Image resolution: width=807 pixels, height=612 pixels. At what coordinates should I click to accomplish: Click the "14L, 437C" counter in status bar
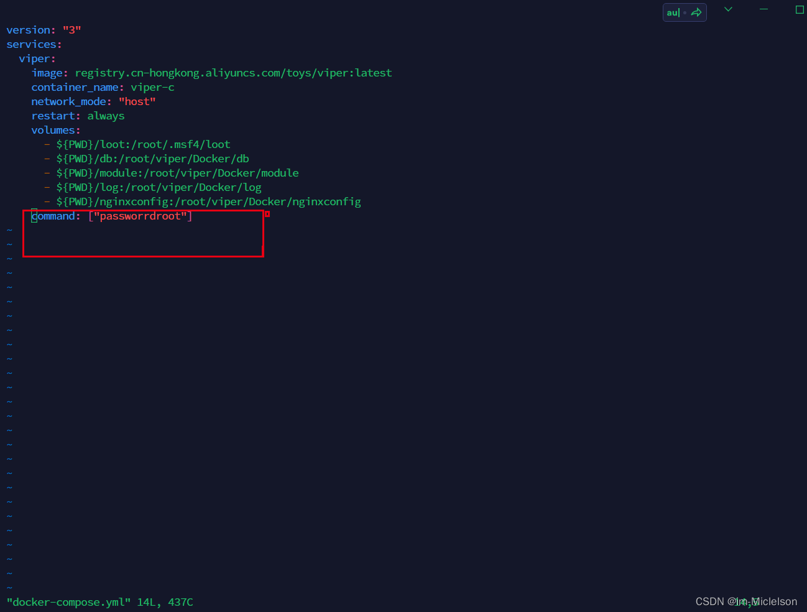(x=163, y=602)
